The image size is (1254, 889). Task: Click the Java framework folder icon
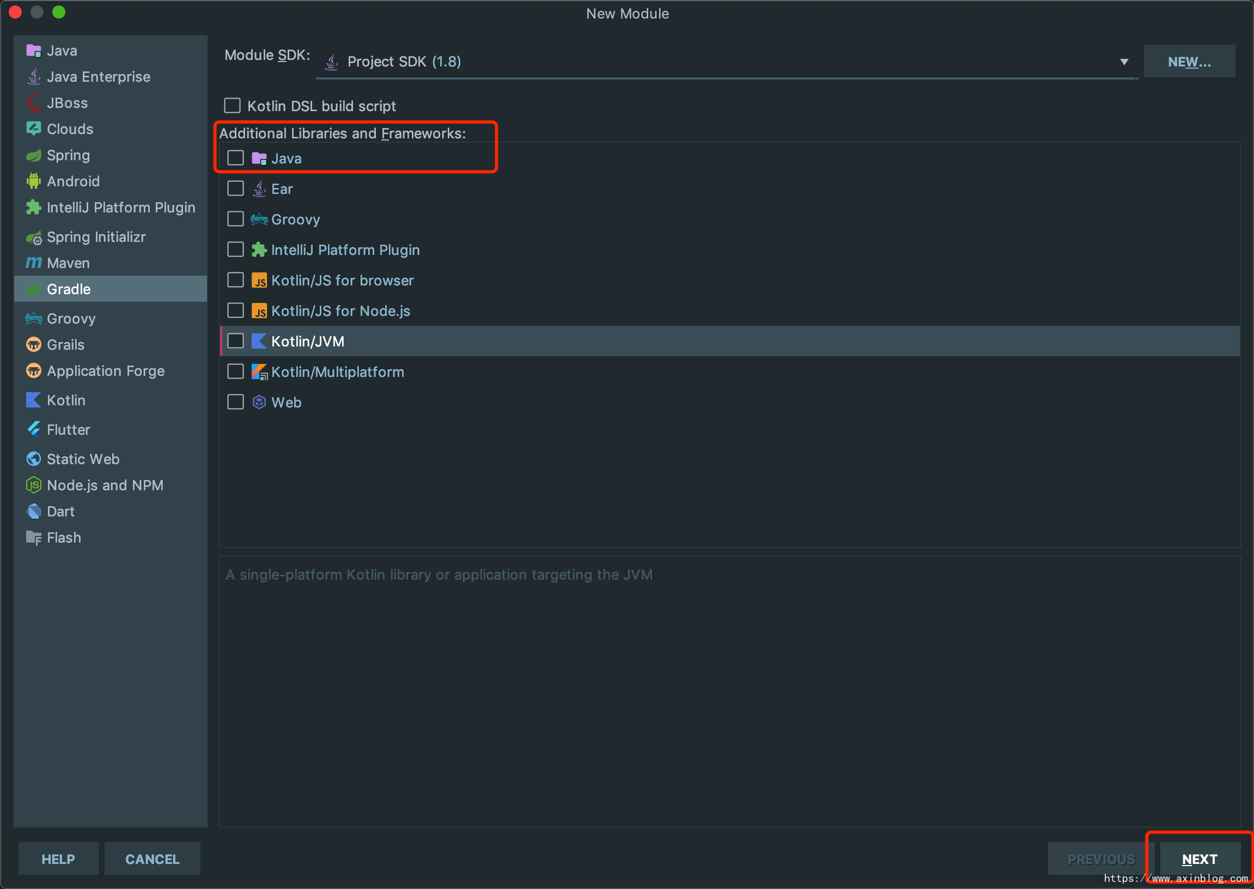[x=259, y=158]
